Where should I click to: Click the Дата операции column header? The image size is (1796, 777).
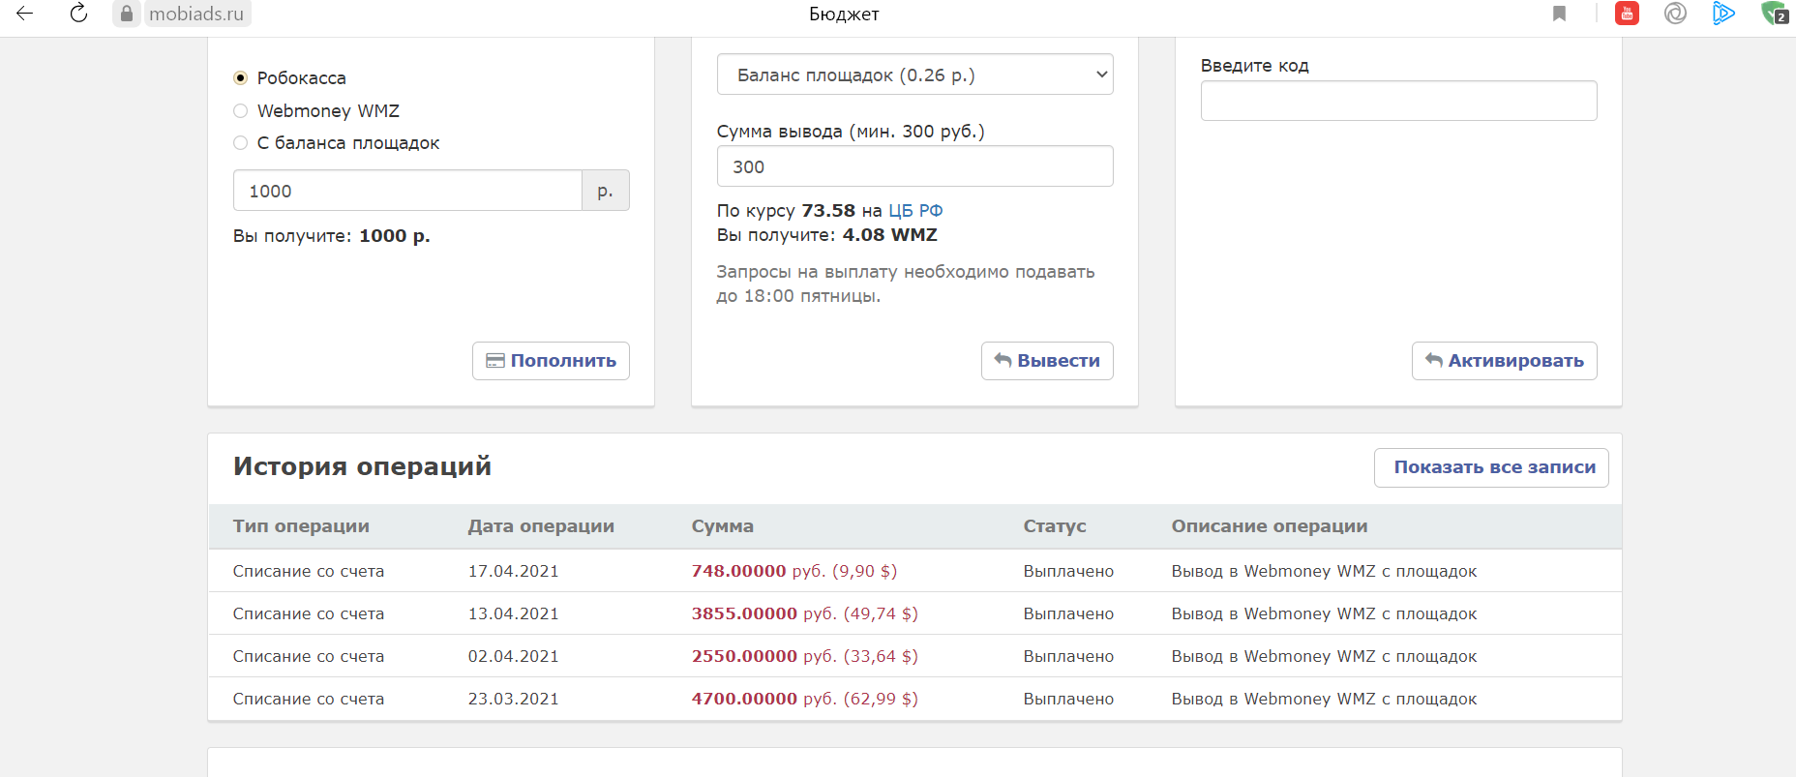click(541, 526)
